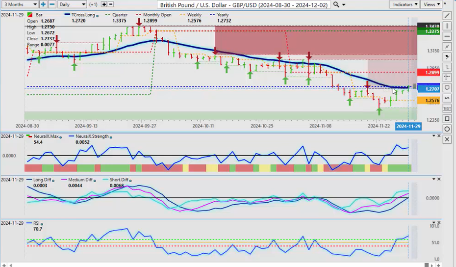Open the RSI panel options arrow

(433, 222)
